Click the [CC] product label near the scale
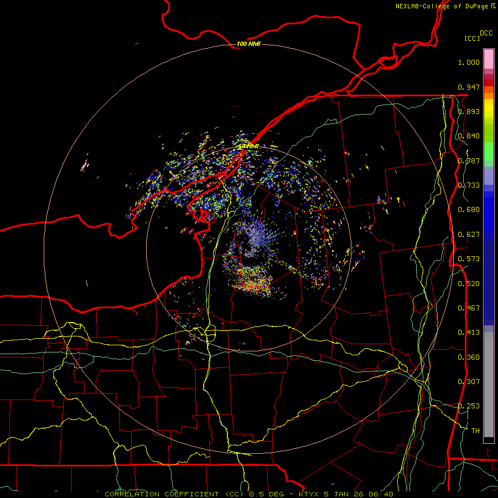Viewport: 498px width, 498px height. (x=473, y=38)
